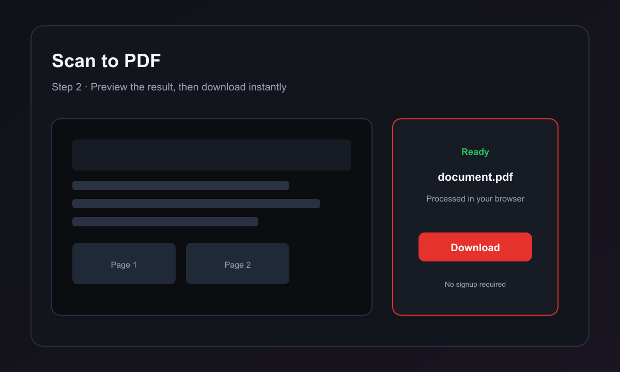This screenshot has height=372, width=620.
Task: Click the 'Scan to PDF' heading
Action: (x=106, y=61)
